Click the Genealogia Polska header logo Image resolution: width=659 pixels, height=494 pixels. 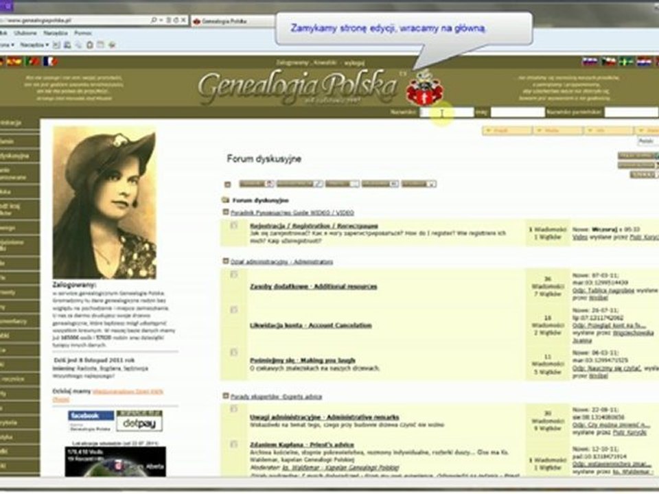[x=297, y=86]
